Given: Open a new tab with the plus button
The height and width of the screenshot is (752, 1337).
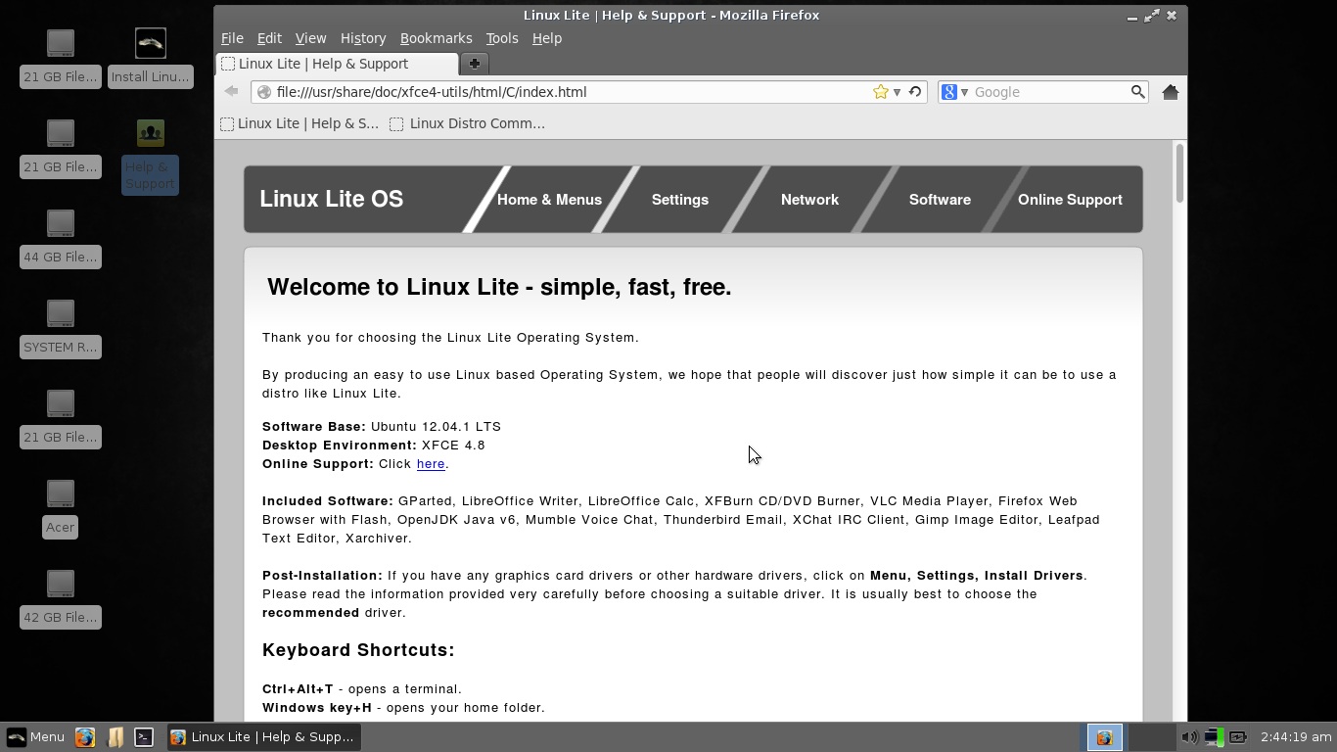Looking at the screenshot, I should 474,64.
